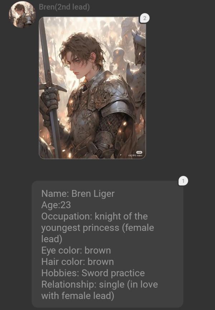Click the 'Hair color: brown' line
Viewport: 215px width, 310px height.
77,262
